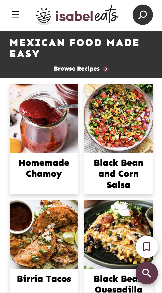
Task: Click the dark circular search button in header
Action: pyautogui.click(x=143, y=15)
